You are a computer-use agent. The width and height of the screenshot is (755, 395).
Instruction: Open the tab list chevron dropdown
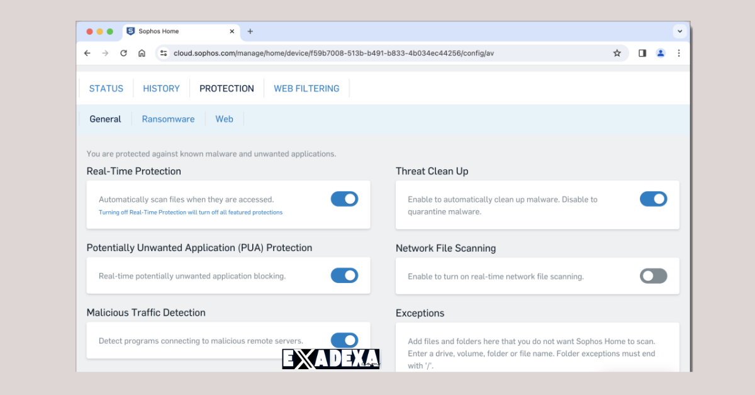[x=679, y=31]
